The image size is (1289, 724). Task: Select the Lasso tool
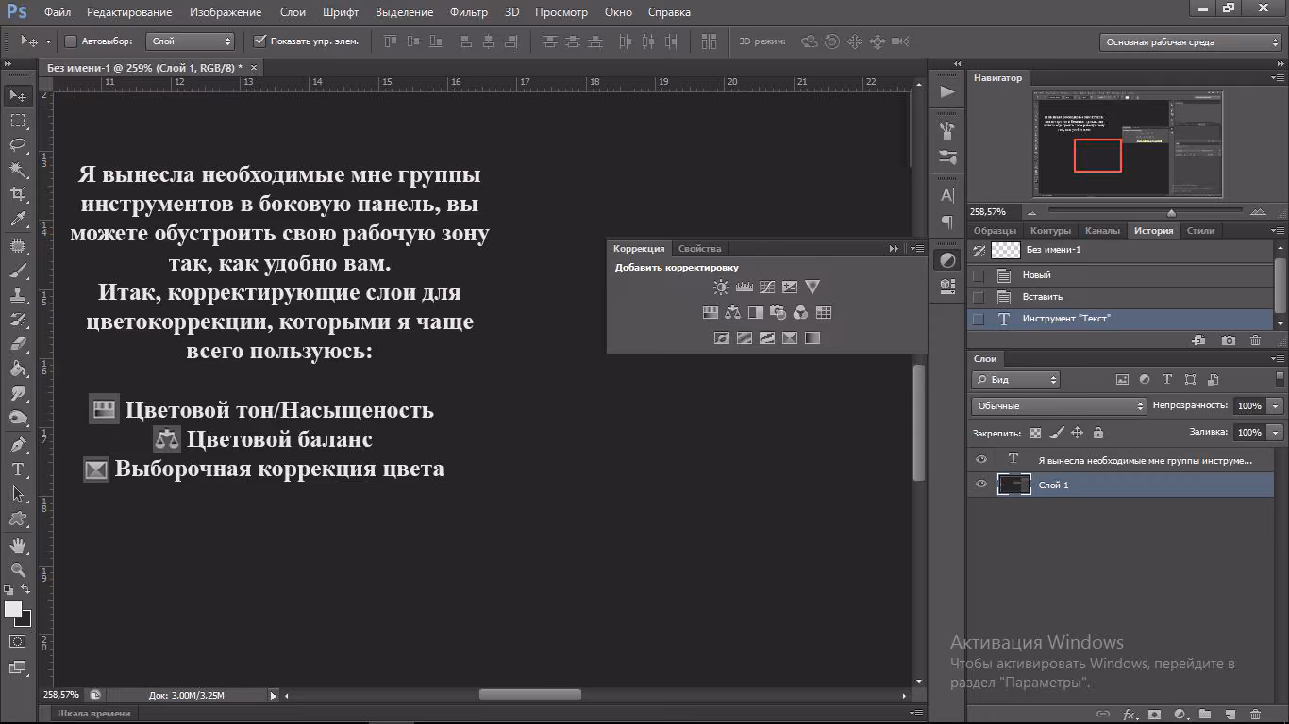pos(18,145)
